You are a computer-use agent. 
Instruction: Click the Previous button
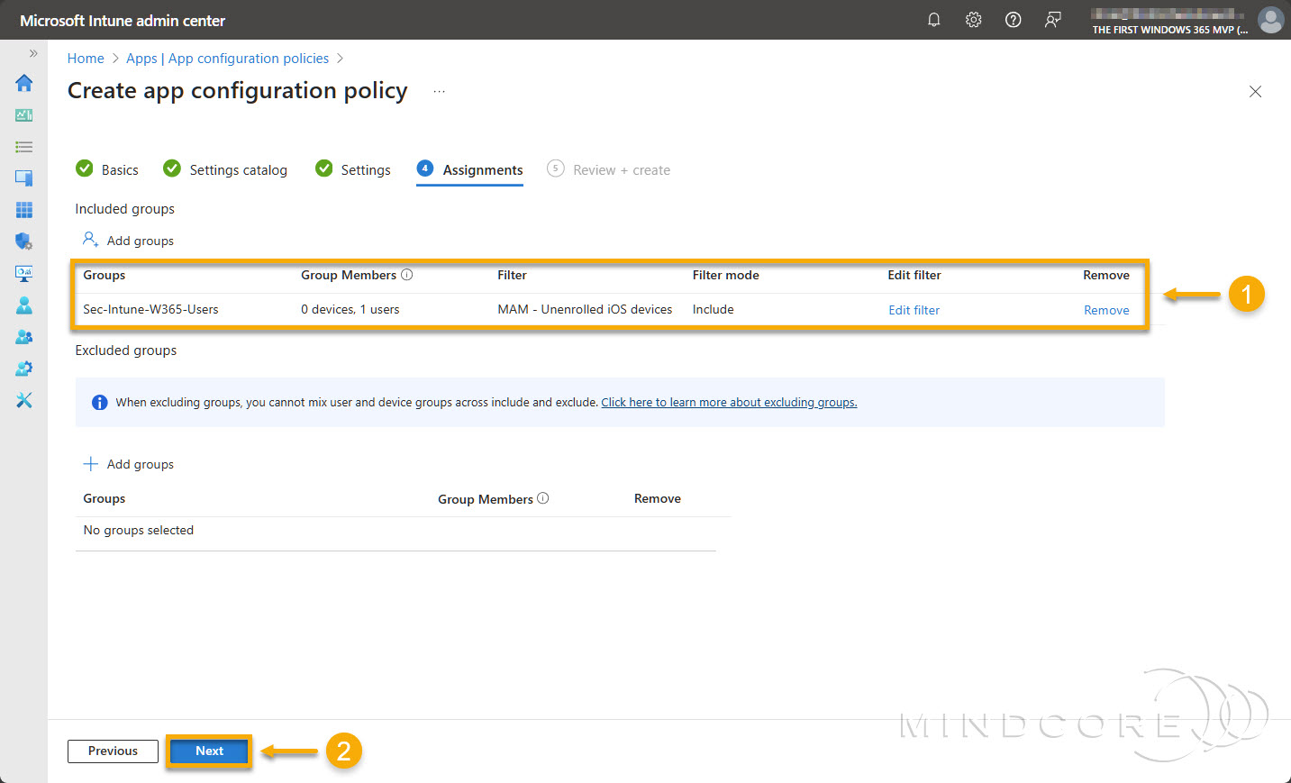tap(113, 751)
